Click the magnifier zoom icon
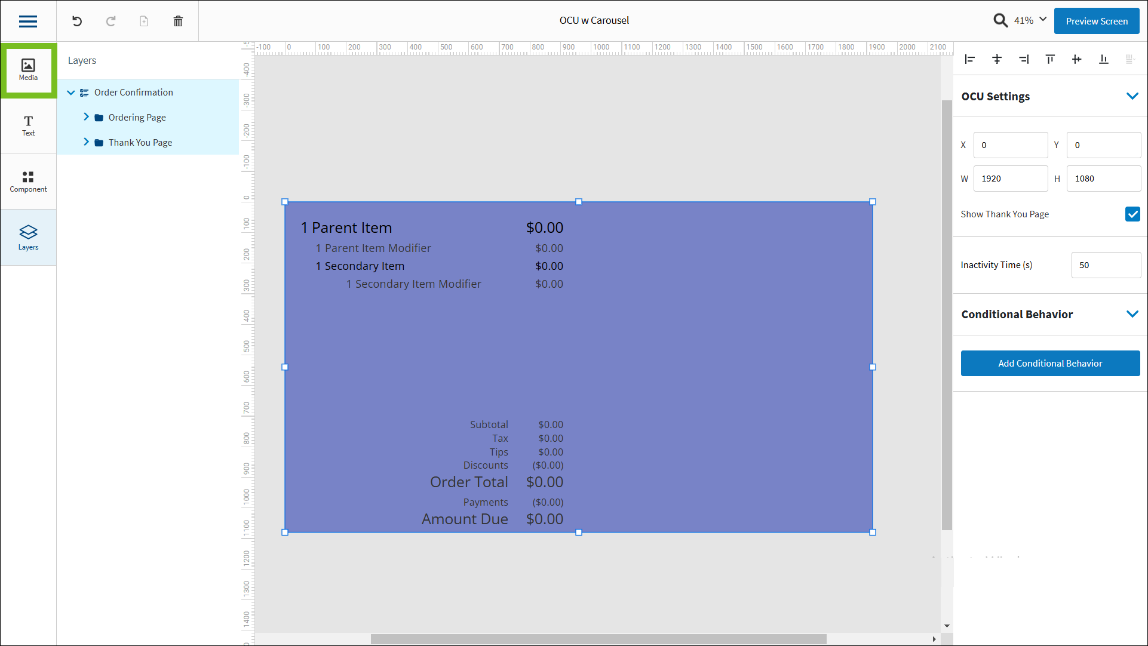Screen dimensions: 1148x646 point(1000,21)
